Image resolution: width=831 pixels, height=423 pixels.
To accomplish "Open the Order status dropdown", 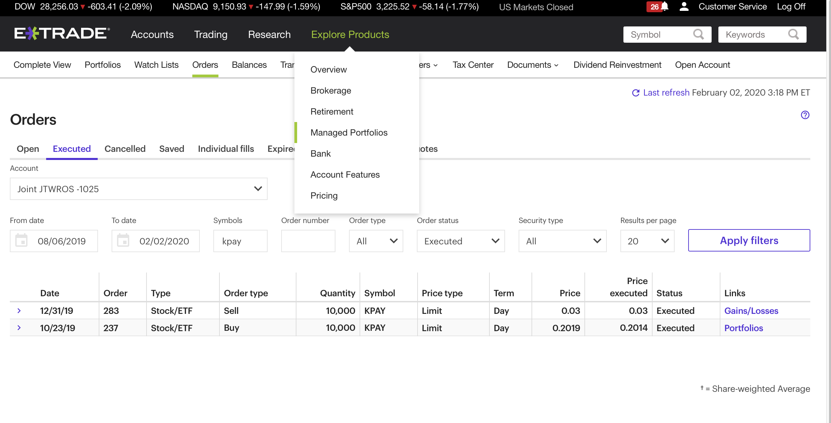I will (x=460, y=241).
